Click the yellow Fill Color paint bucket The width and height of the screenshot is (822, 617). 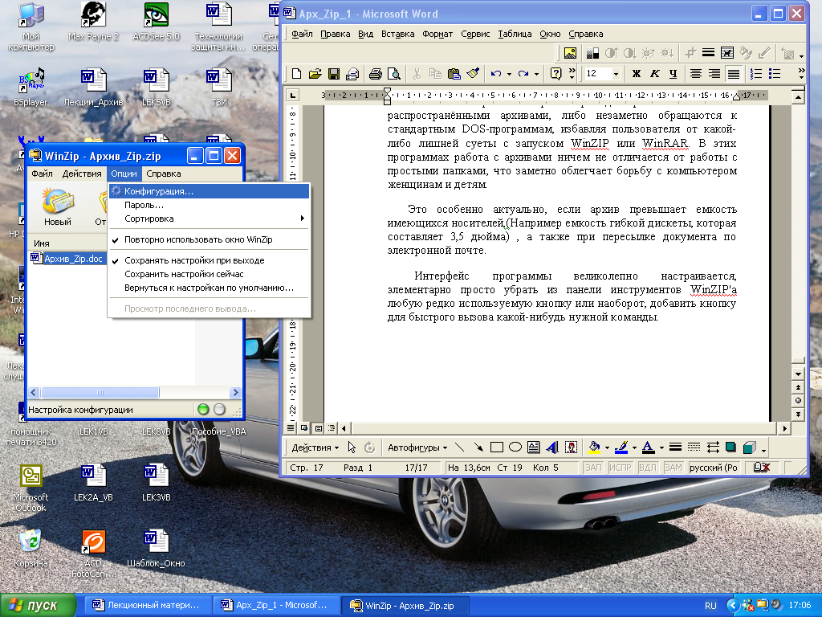(x=595, y=447)
